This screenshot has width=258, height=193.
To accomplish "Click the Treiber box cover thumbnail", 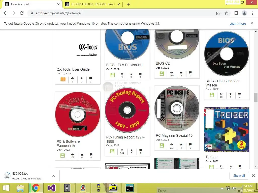I will (227, 130).
